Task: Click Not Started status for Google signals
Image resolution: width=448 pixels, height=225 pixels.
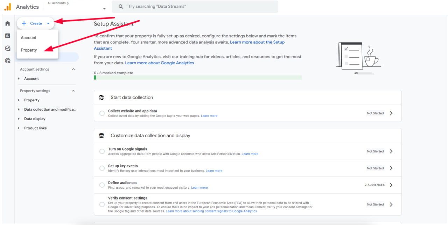Action: [x=375, y=151]
